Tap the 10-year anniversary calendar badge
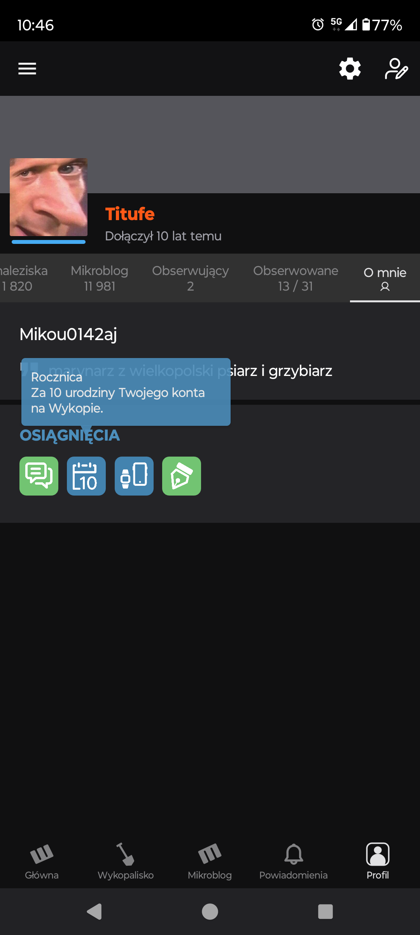 pos(86,476)
